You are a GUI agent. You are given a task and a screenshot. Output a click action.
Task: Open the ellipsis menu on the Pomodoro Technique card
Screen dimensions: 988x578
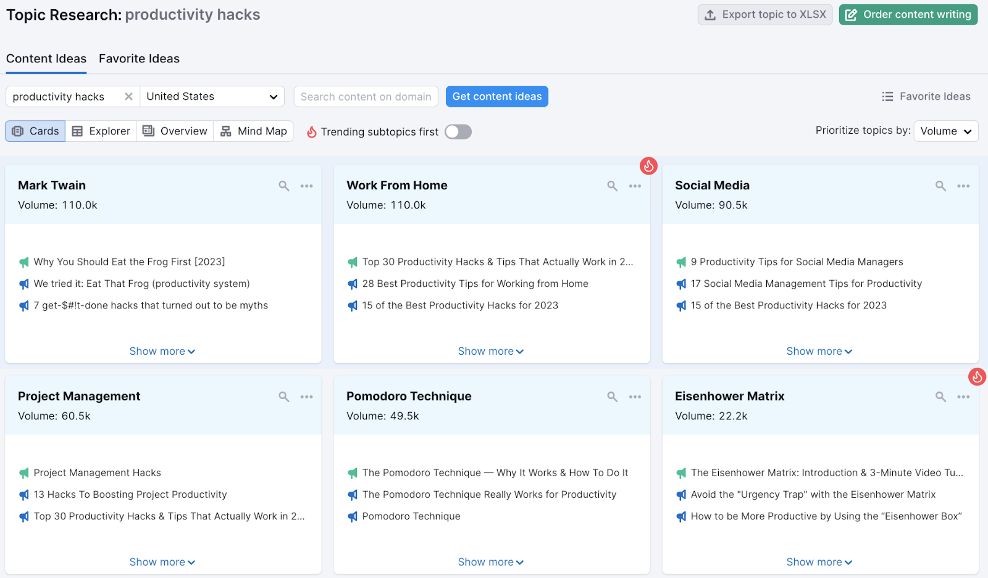point(635,397)
